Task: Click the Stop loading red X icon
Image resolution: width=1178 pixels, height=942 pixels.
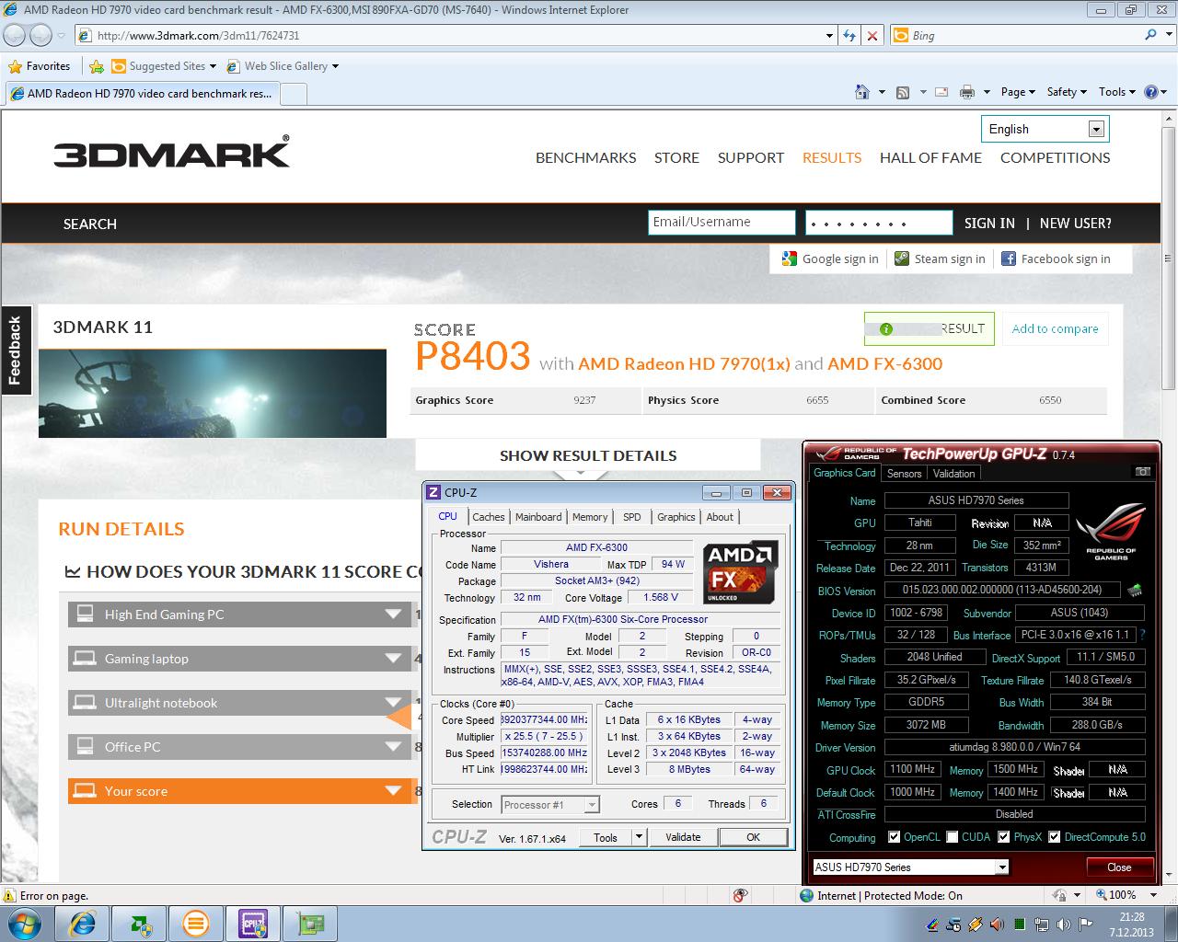Action: 872,35
